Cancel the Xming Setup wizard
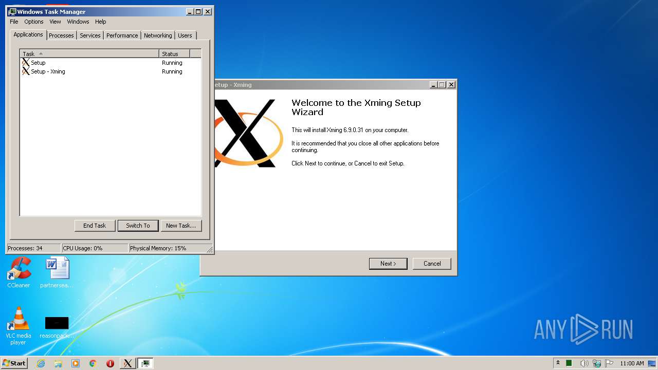The width and height of the screenshot is (658, 370). click(432, 264)
